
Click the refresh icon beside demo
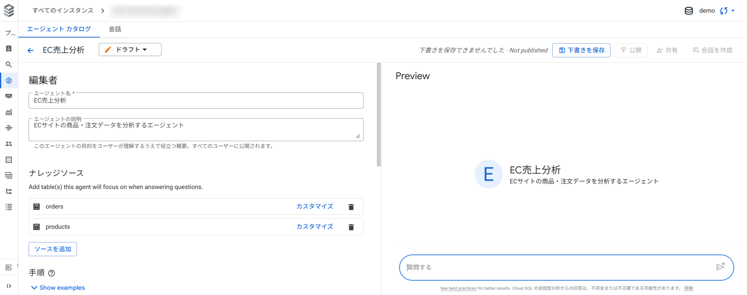pos(723,10)
